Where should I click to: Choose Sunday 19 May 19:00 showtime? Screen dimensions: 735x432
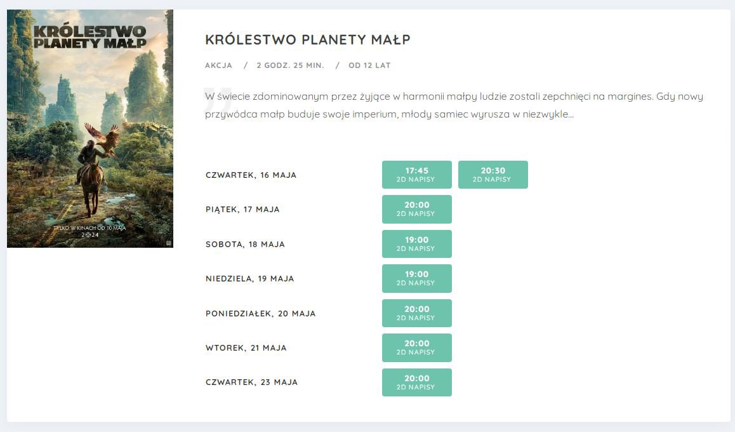pos(417,279)
